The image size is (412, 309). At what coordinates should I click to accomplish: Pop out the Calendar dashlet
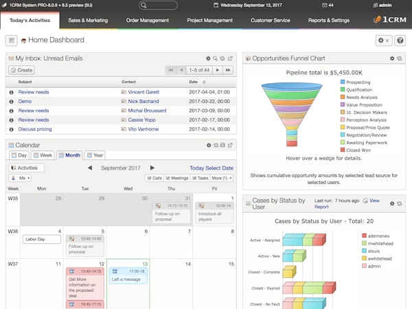click(x=230, y=145)
